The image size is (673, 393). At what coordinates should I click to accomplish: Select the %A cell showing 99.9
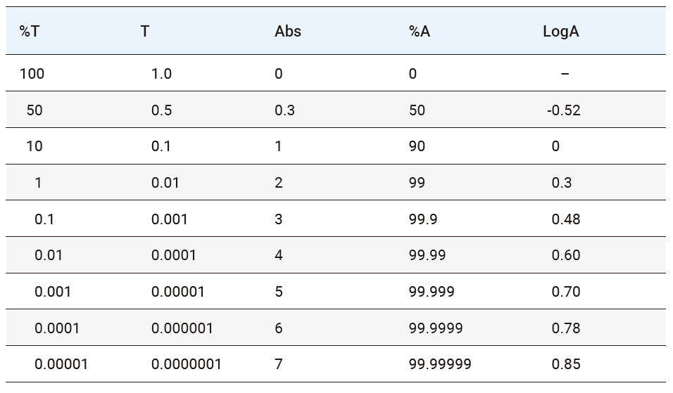pos(422,219)
